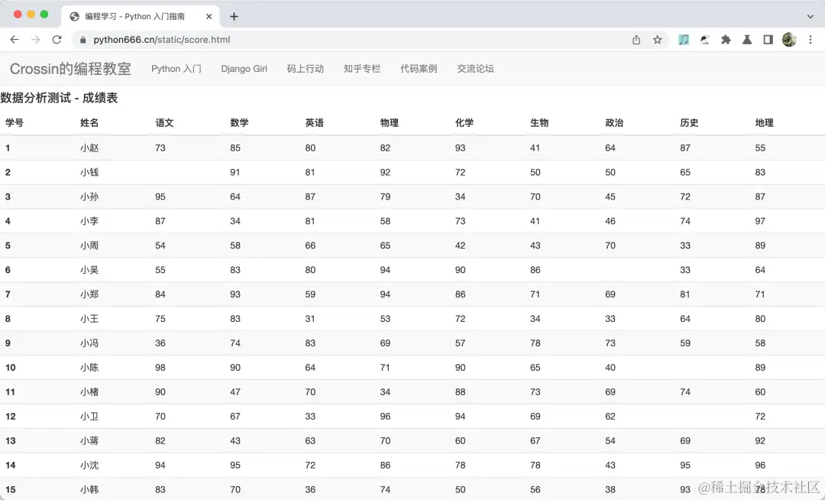
Task: Select the name cell 小周
Action: click(x=89, y=245)
